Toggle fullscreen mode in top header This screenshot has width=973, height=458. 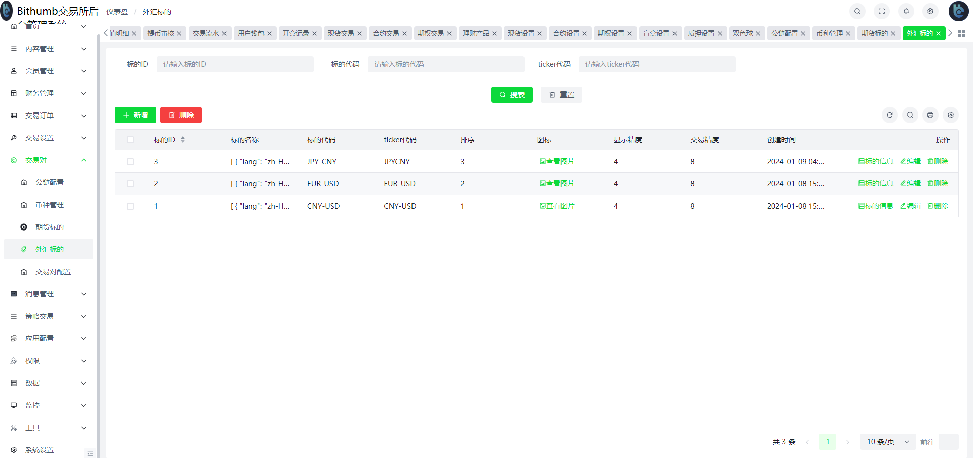pos(882,11)
